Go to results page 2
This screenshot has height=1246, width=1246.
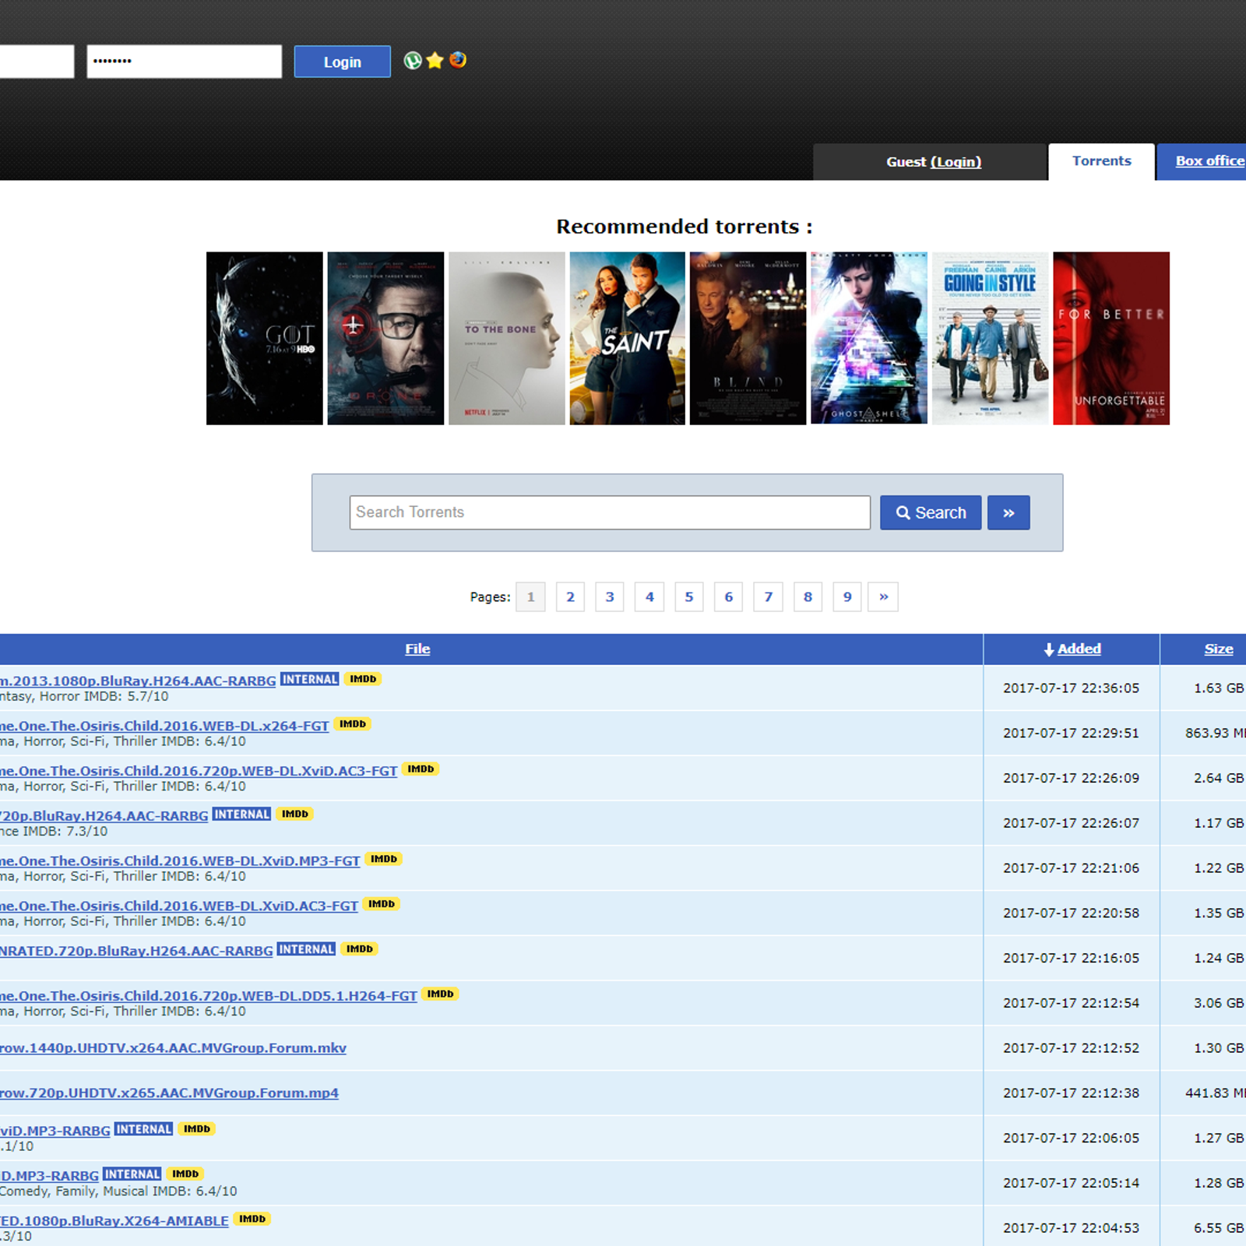click(570, 597)
